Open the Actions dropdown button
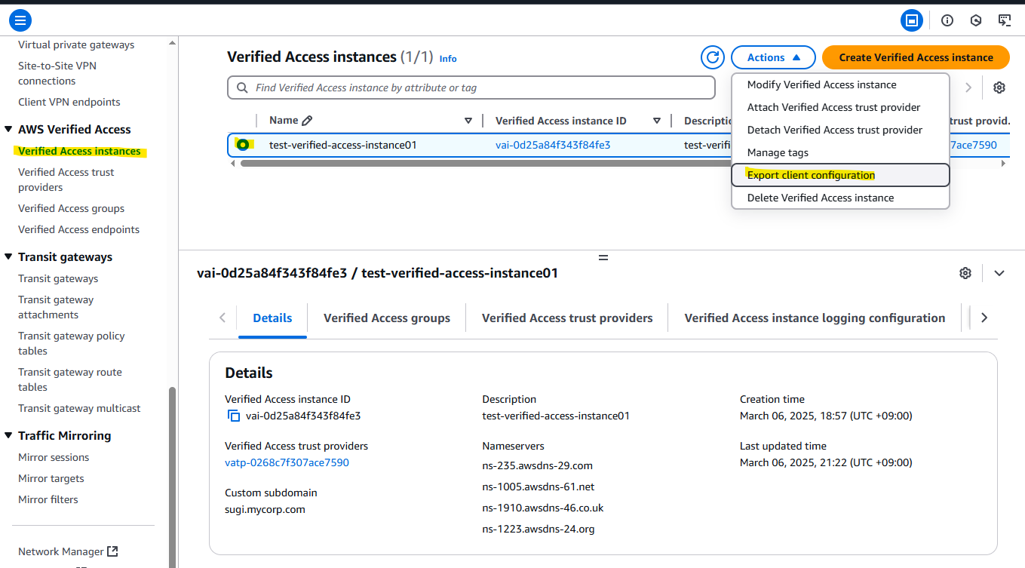This screenshot has height=568, width=1025. (773, 57)
